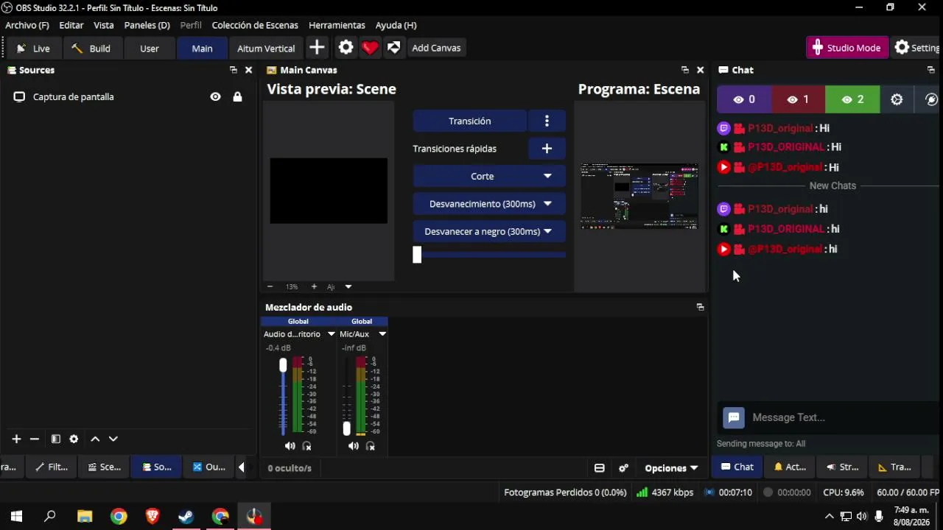This screenshot has height=530, width=943.
Task: Open Steam from the taskbar
Action: tap(186, 517)
